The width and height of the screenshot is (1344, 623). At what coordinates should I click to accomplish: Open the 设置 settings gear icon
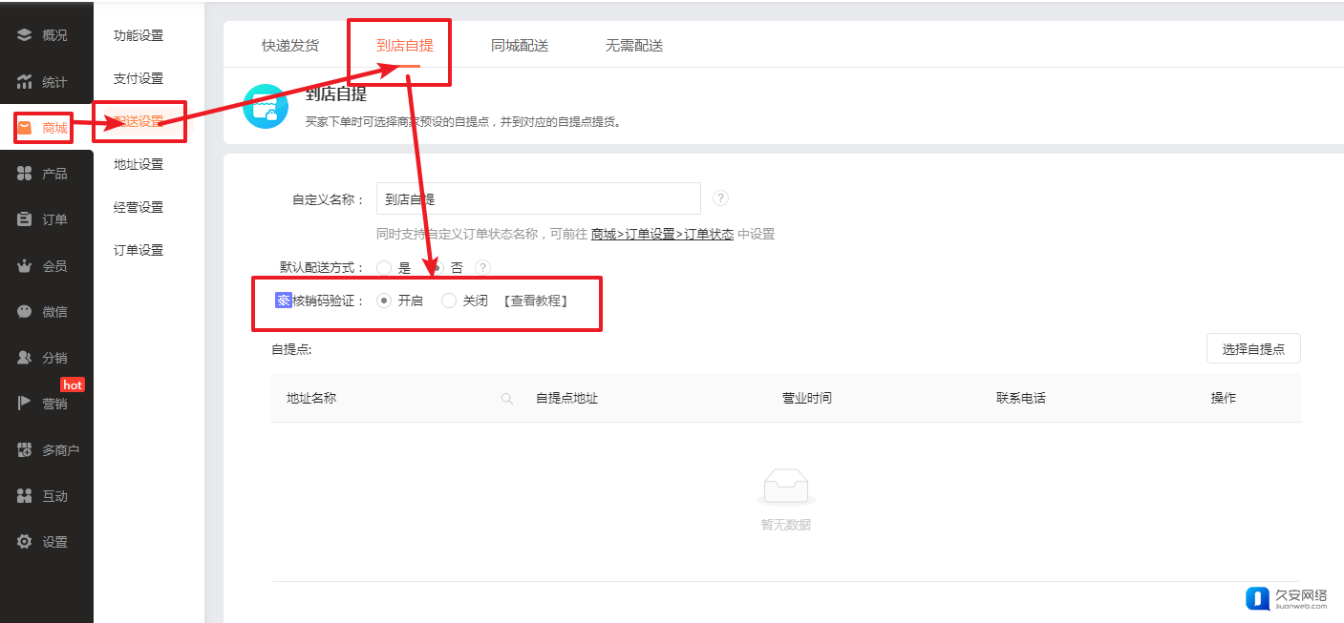(25, 542)
